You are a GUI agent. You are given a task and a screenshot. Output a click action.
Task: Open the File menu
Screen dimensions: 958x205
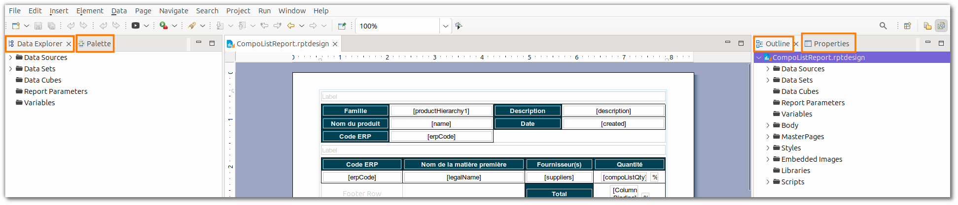coord(15,11)
